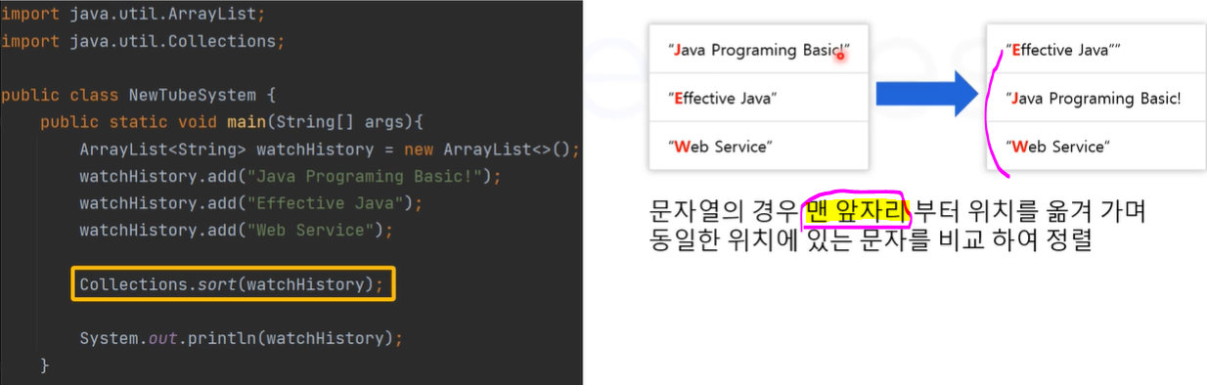This screenshot has width=1207, height=385.
Task: Select "Web Service" in sorted right list
Action: [x=1096, y=147]
